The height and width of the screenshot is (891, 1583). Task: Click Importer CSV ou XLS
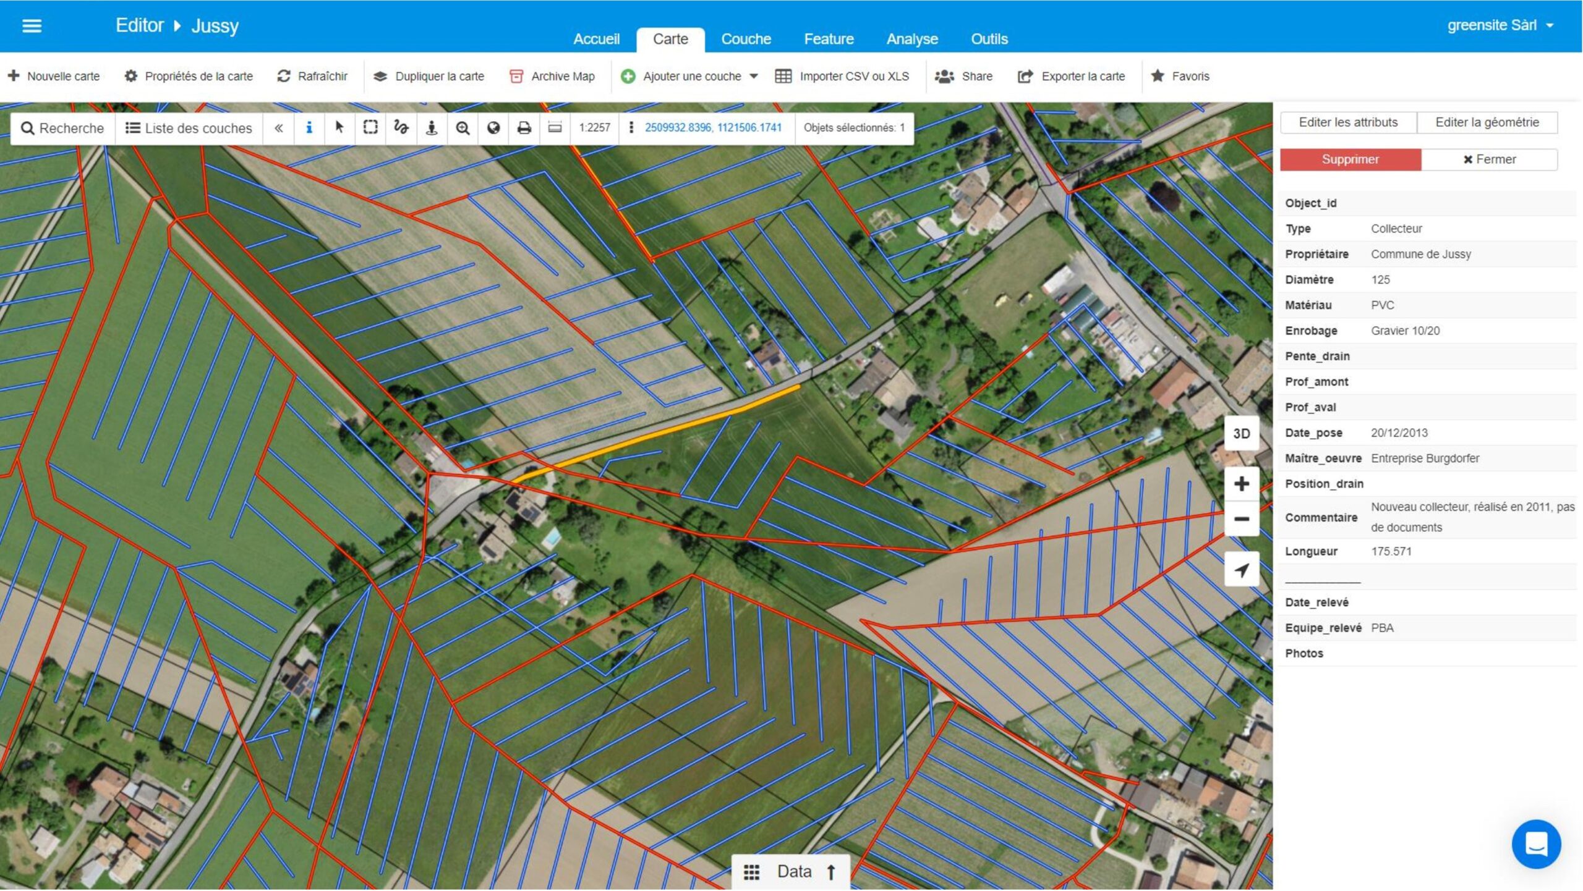tap(842, 76)
